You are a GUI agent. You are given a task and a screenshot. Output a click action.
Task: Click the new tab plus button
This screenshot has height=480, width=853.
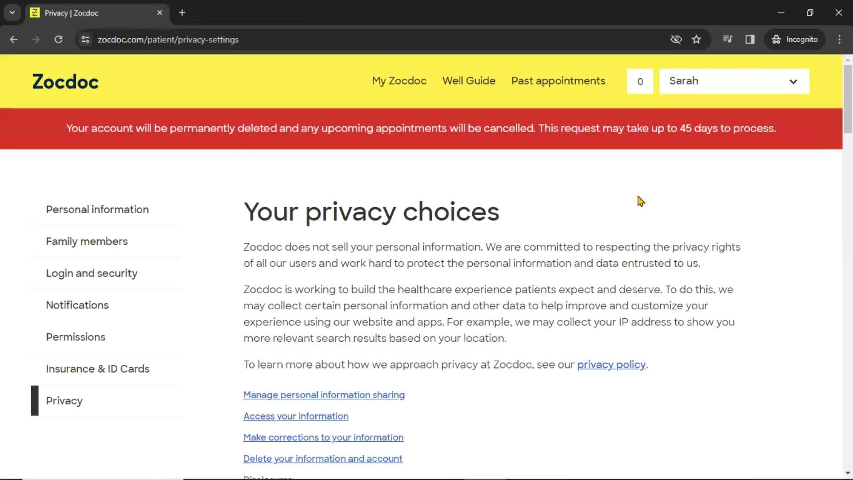(182, 13)
